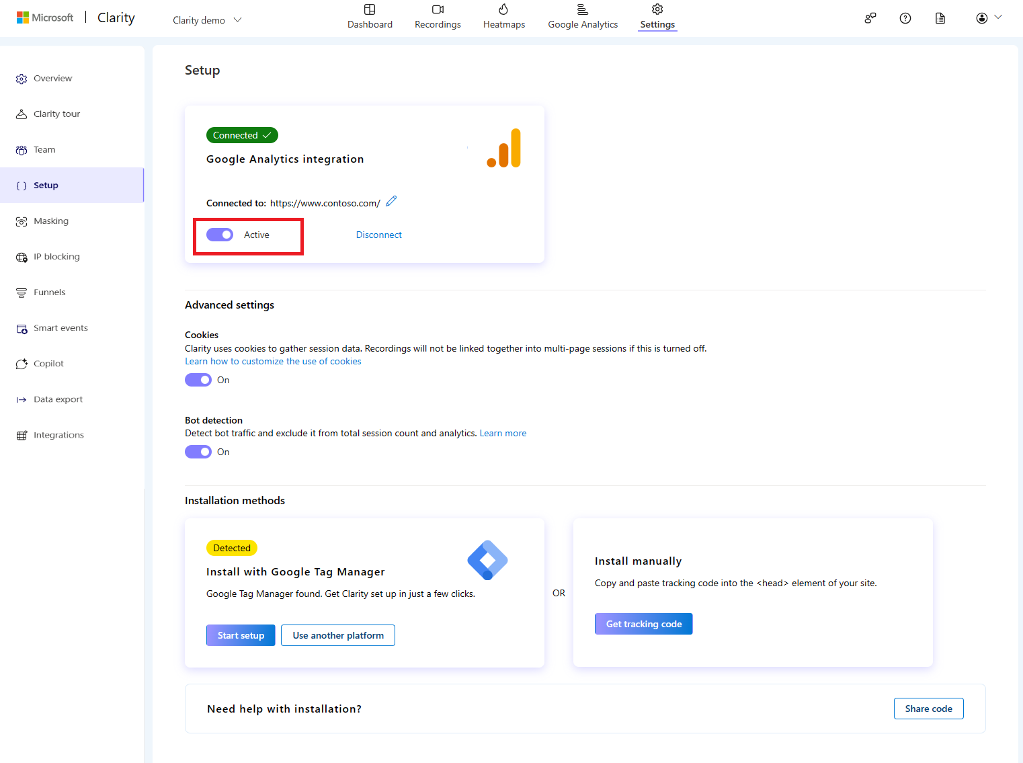Open Data export in the sidebar
The image size is (1023, 763).
click(72, 399)
